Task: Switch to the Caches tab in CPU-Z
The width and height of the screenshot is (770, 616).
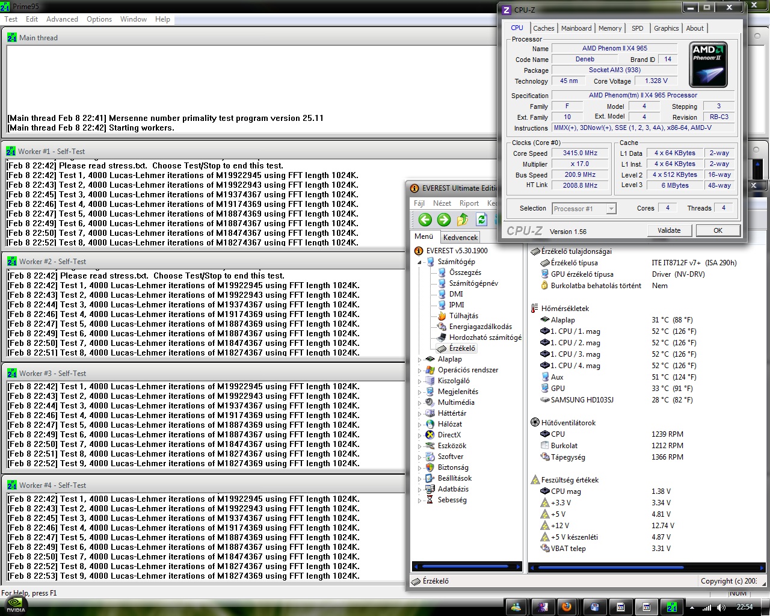Action: click(544, 28)
